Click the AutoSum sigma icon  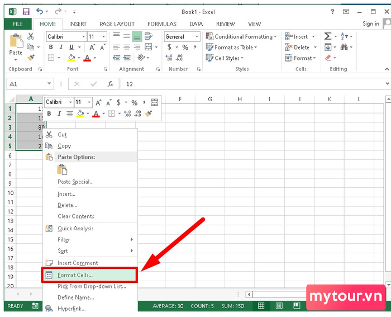point(328,36)
